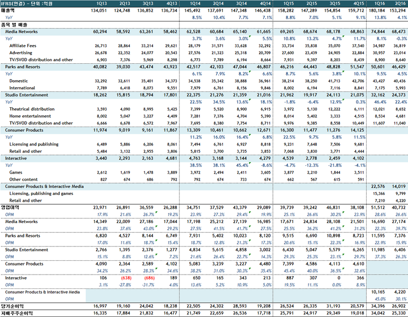Select the Affiliate Fees row label

[x=22, y=46]
